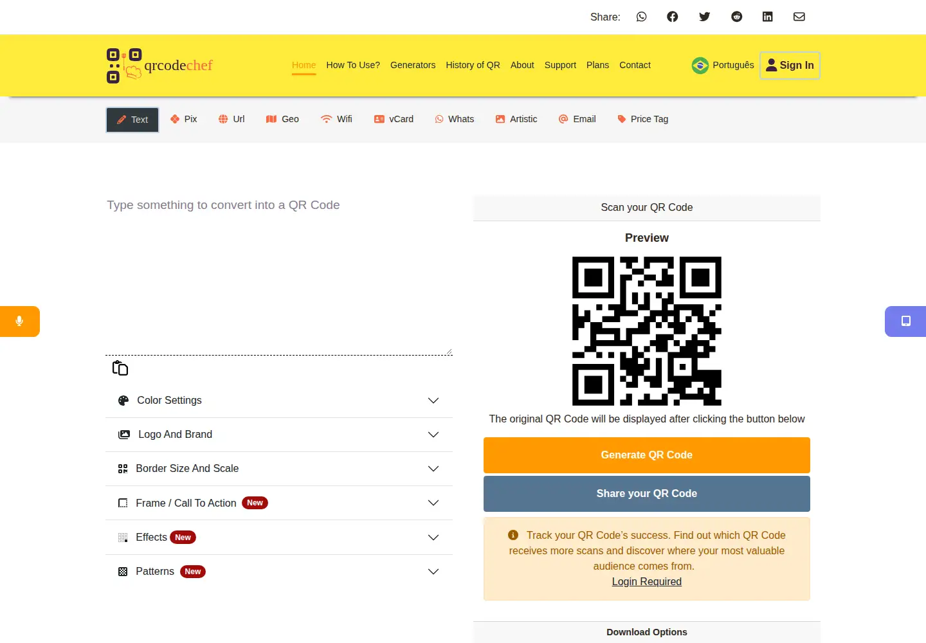
Task: Open the Contact page
Action: 635,65
